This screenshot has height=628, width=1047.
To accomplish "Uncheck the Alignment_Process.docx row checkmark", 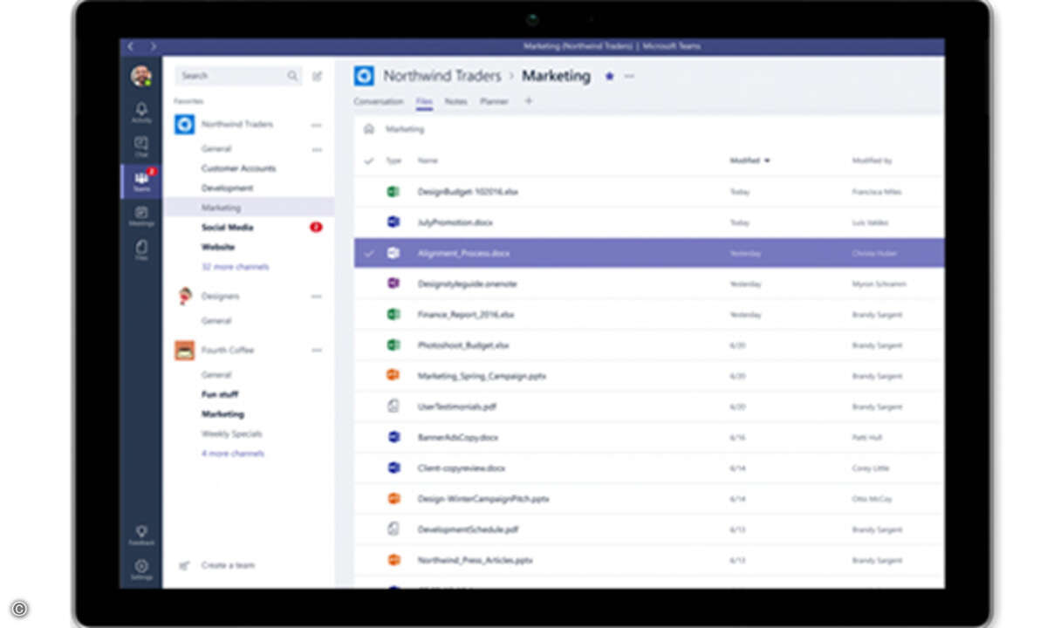I will 369,253.
